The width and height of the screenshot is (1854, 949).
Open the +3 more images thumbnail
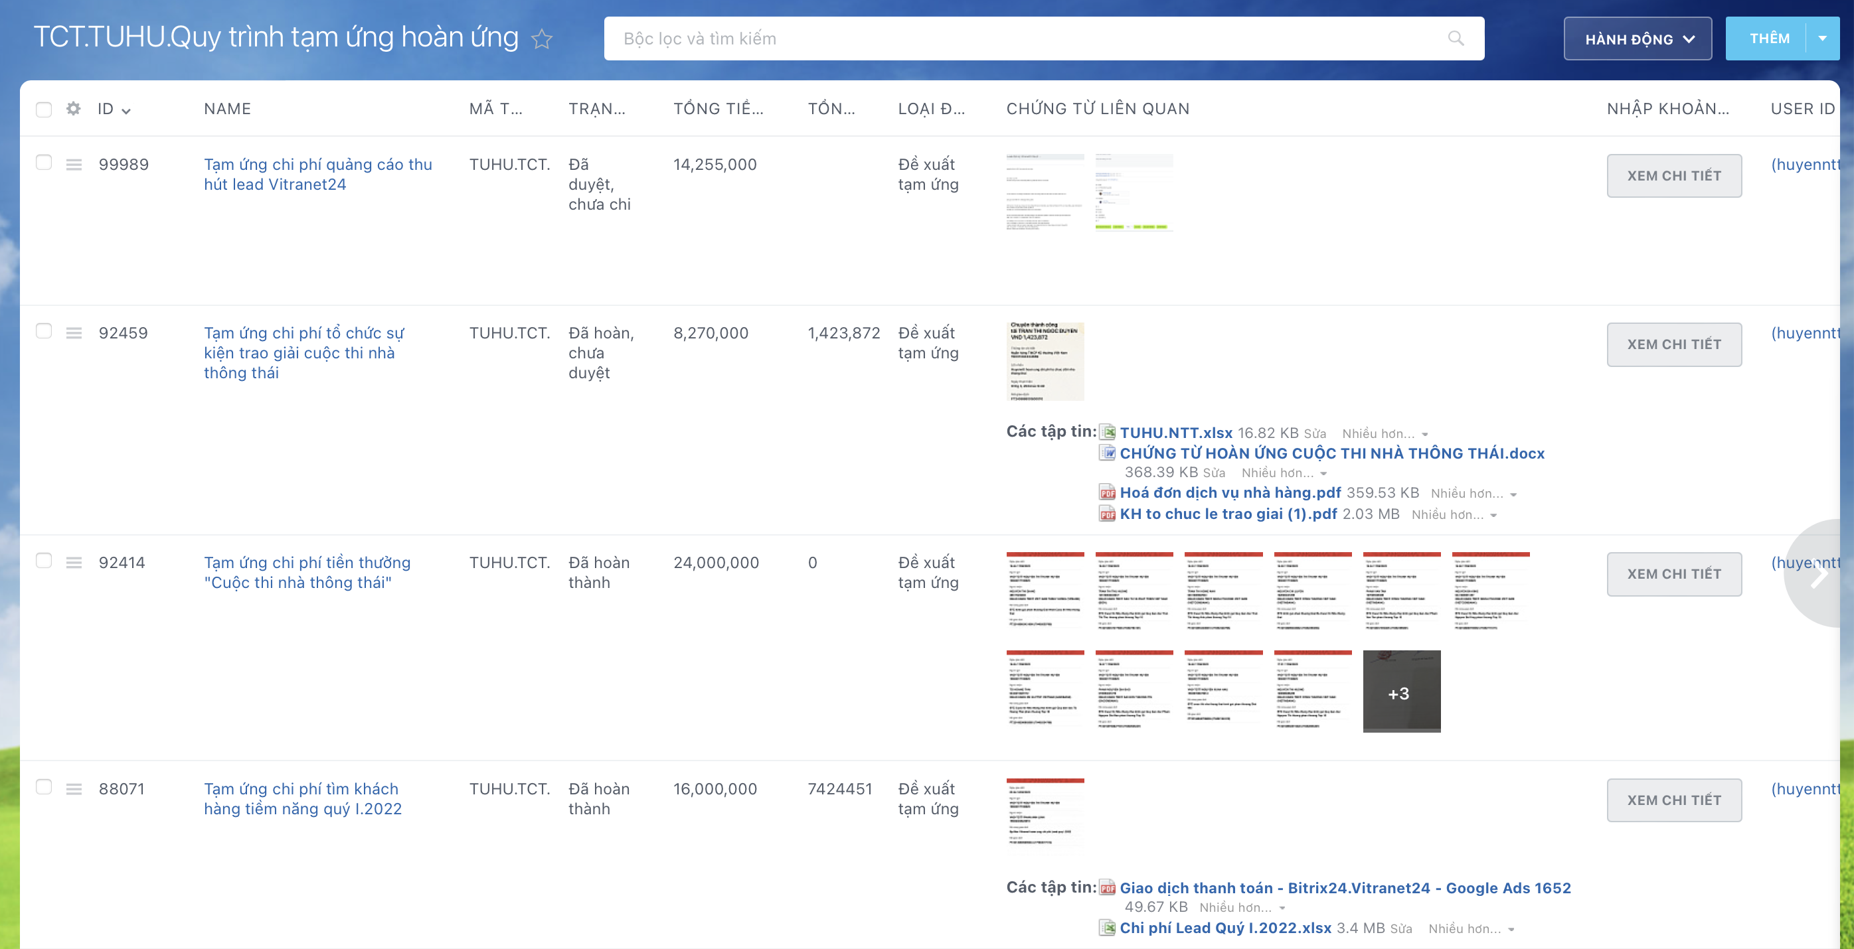(1401, 692)
